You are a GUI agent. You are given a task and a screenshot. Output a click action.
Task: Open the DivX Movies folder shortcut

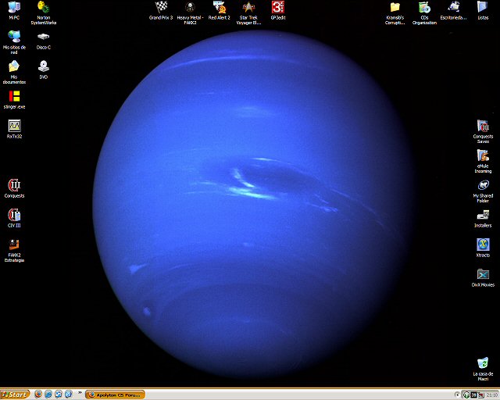point(483,274)
